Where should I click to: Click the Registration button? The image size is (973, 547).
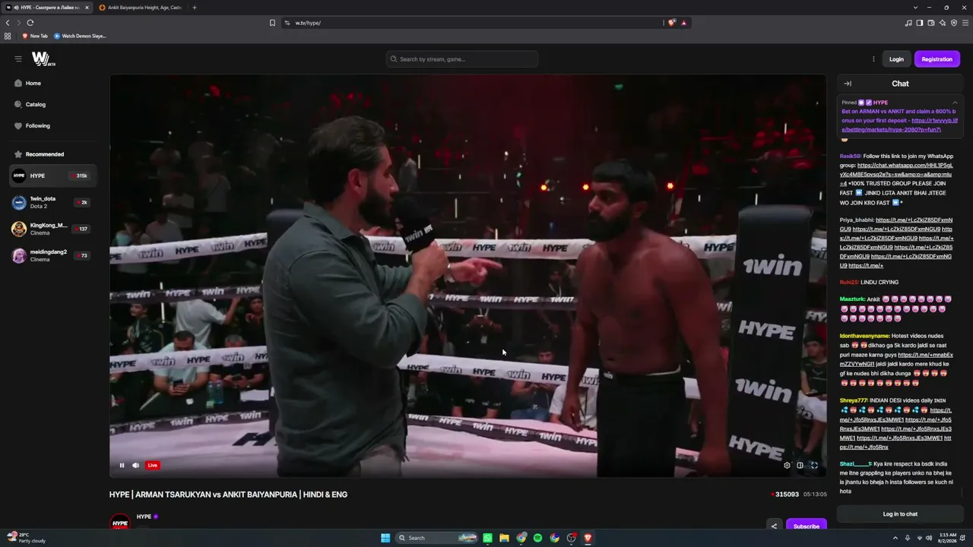tap(937, 59)
